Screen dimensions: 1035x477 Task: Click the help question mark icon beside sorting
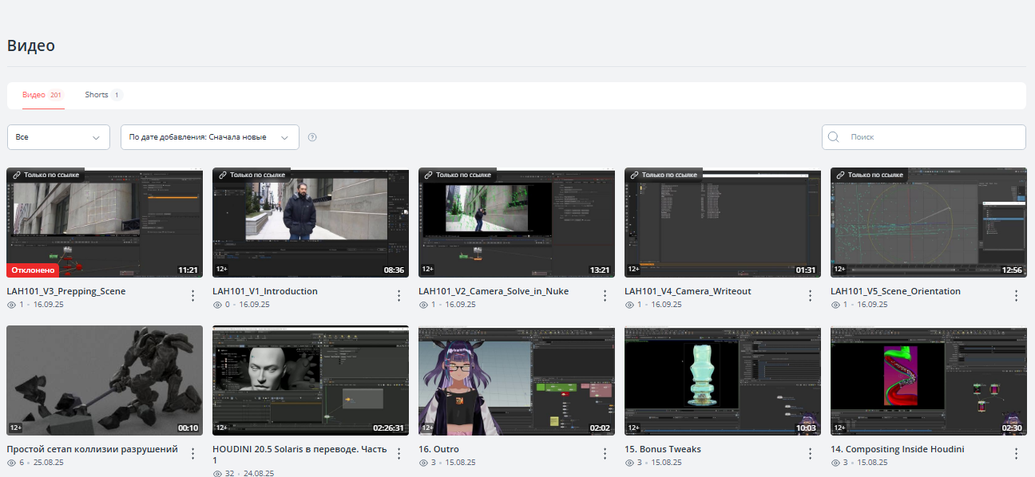coord(312,137)
